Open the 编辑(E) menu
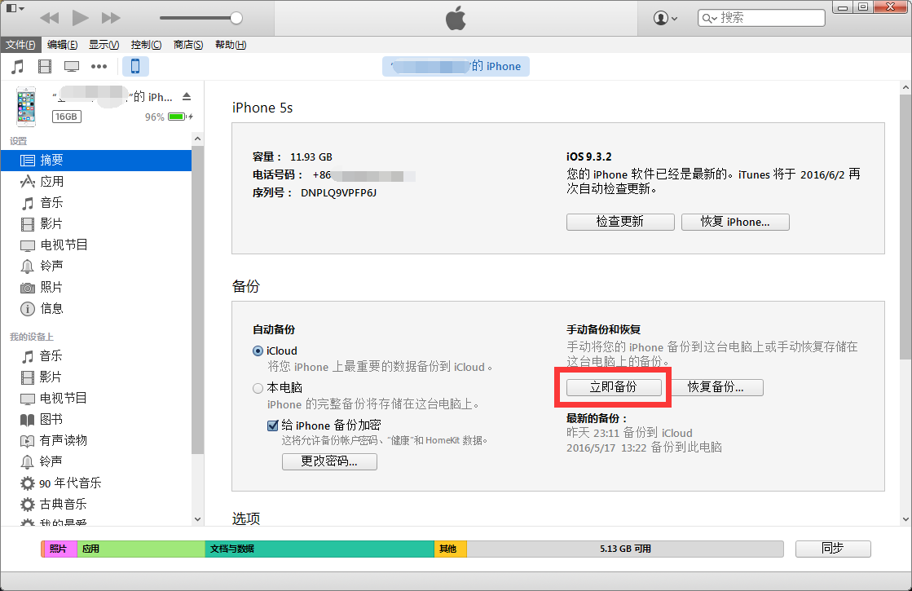Viewport: 912px width, 591px height. click(x=62, y=45)
